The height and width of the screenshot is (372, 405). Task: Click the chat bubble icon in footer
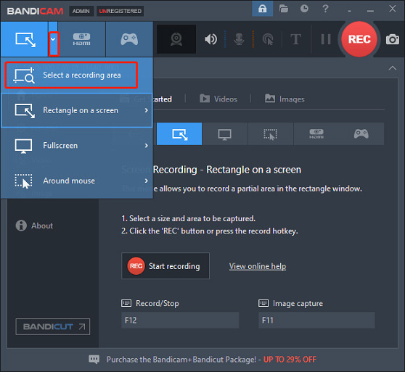[x=94, y=360]
